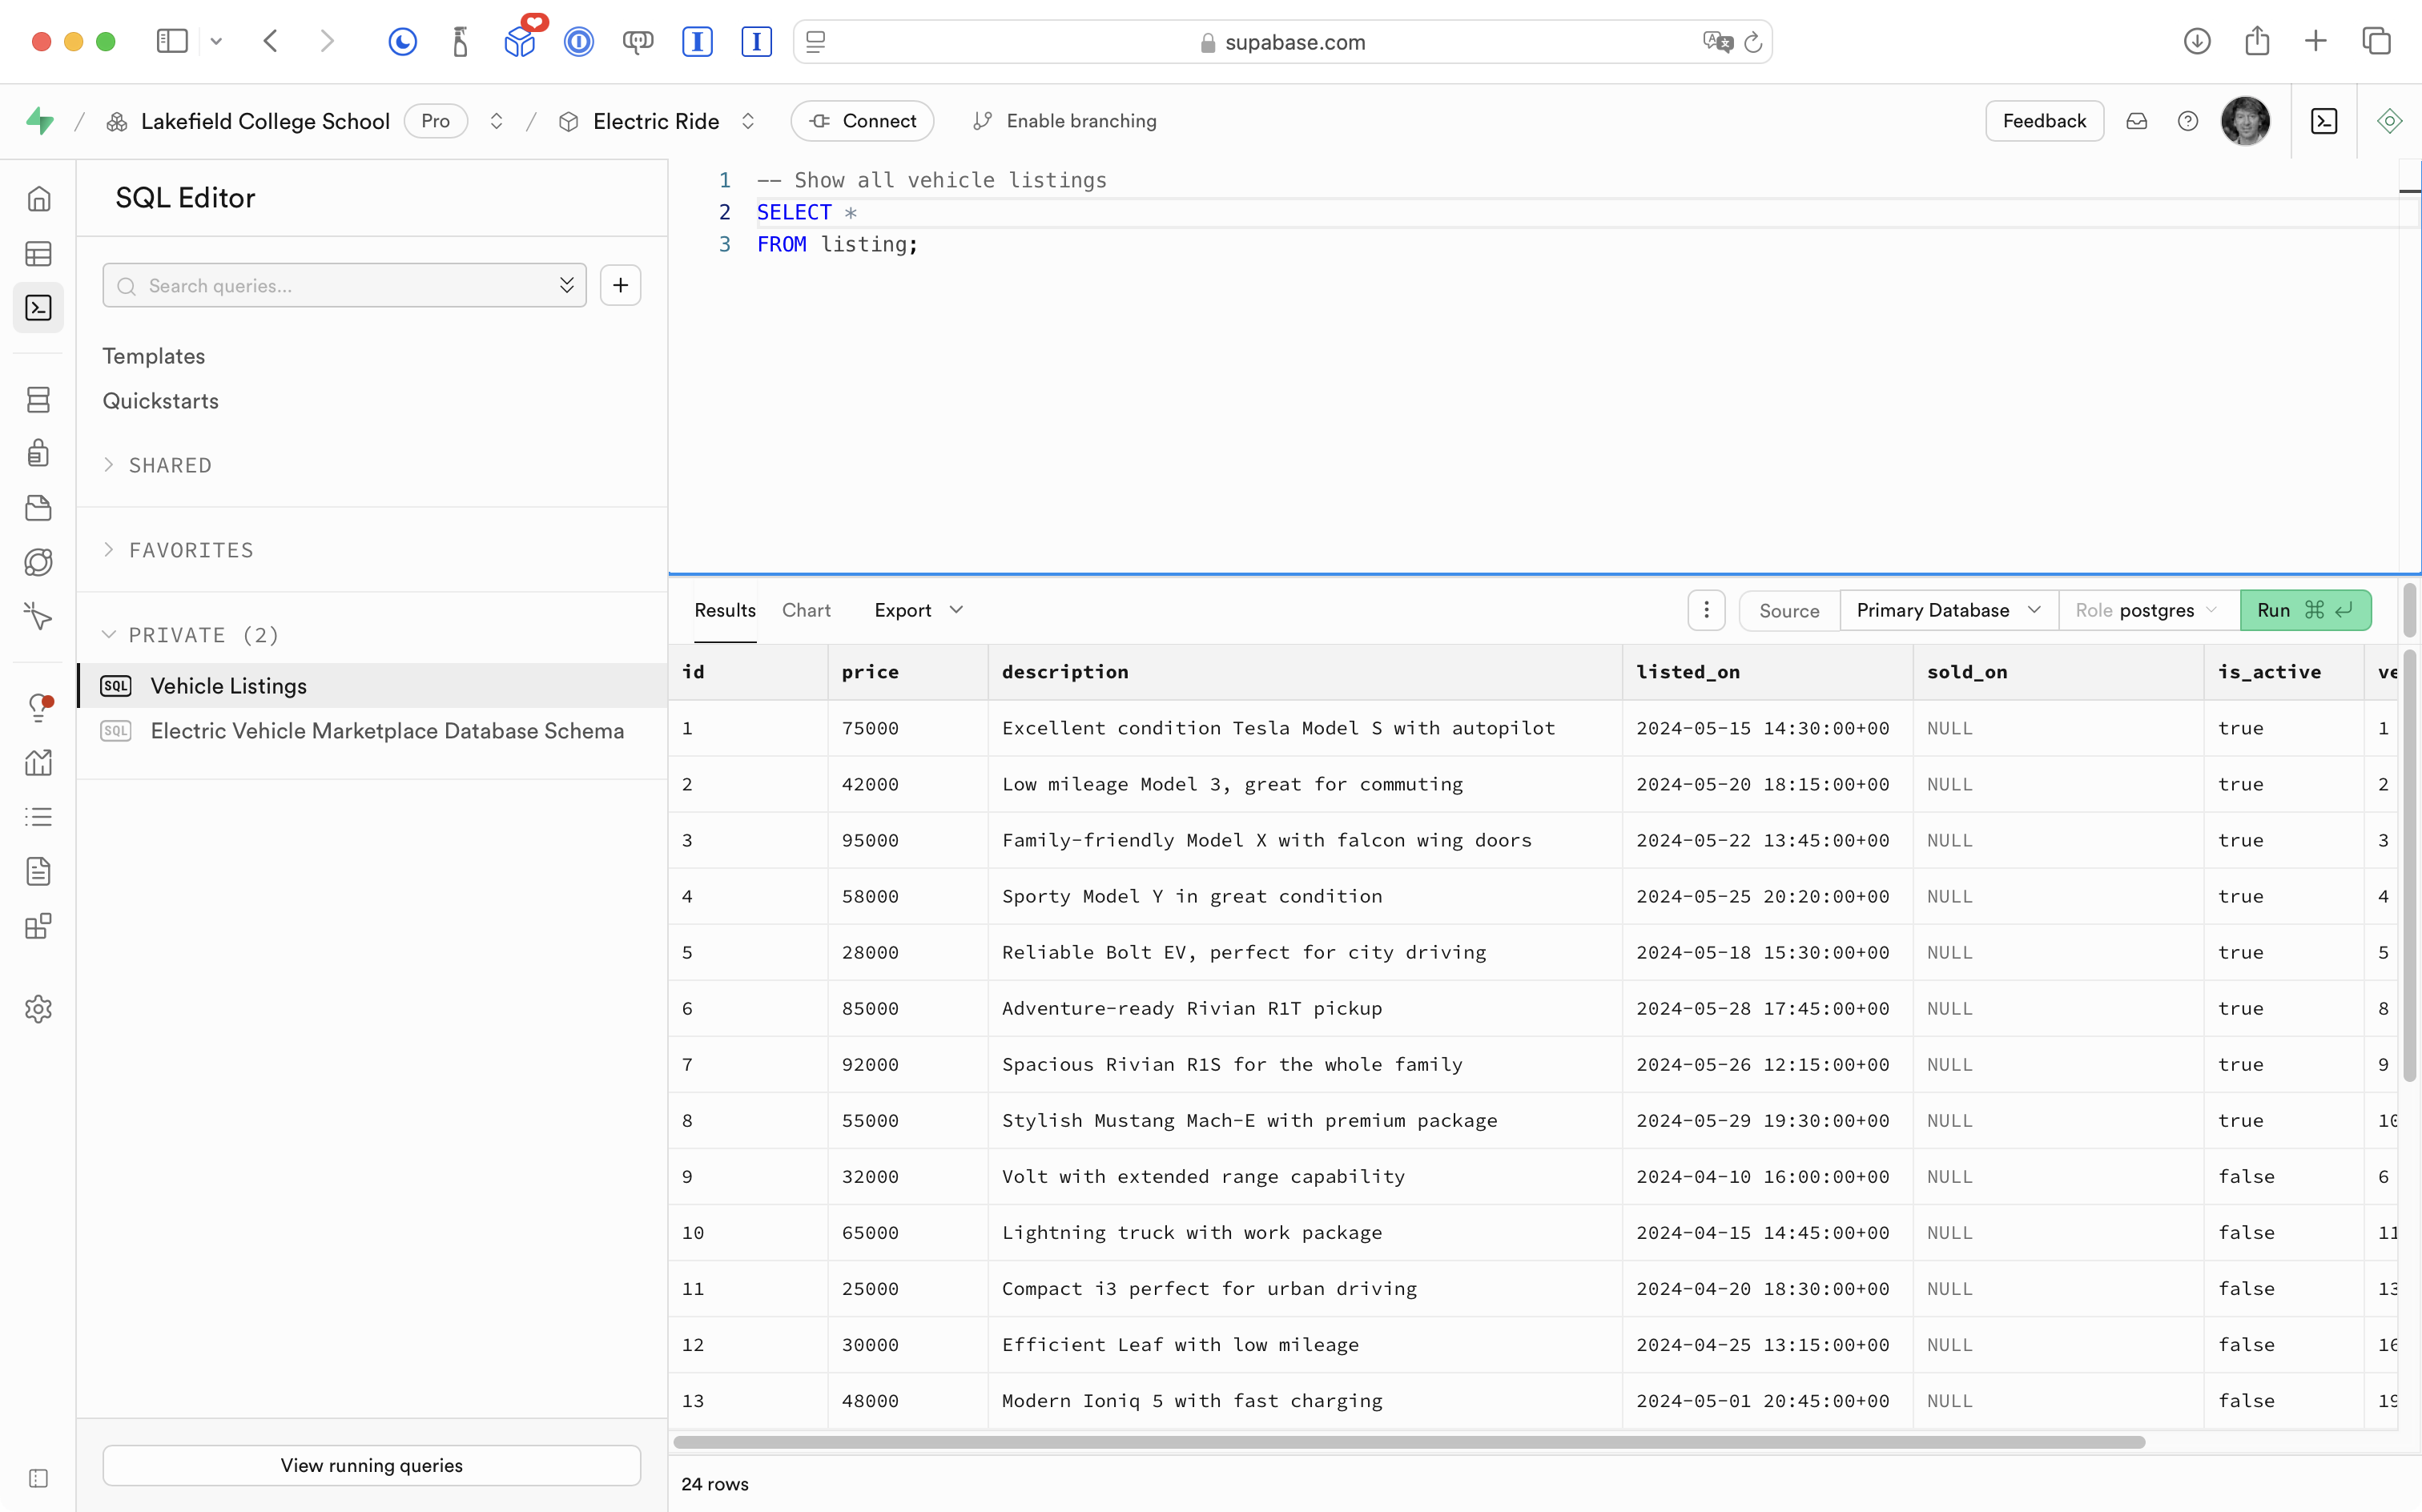Open the Export dropdown menu
The height and width of the screenshot is (1512, 2422).
point(917,610)
